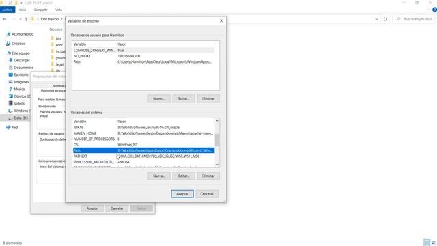Select JDK16 system variable row

[x=143, y=128]
